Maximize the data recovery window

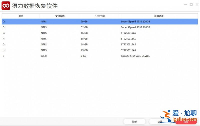click(191, 4)
